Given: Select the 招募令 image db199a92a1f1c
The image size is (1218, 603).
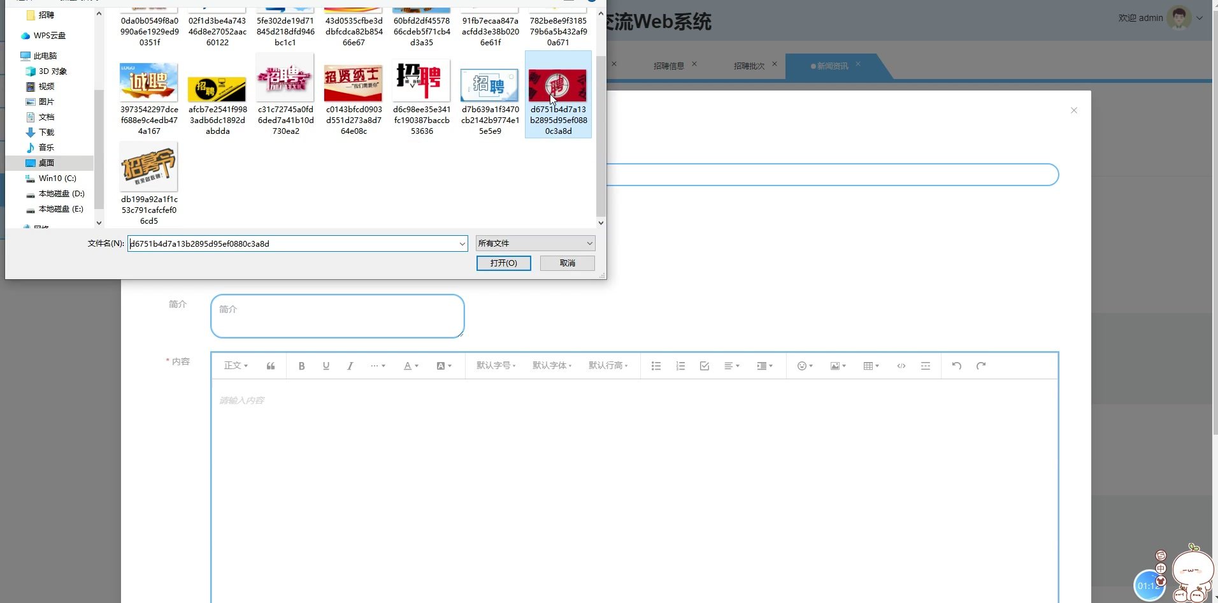Looking at the screenshot, I should (x=149, y=166).
